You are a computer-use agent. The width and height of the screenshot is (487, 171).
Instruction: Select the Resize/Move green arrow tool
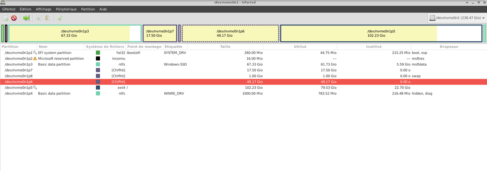tap(26, 18)
